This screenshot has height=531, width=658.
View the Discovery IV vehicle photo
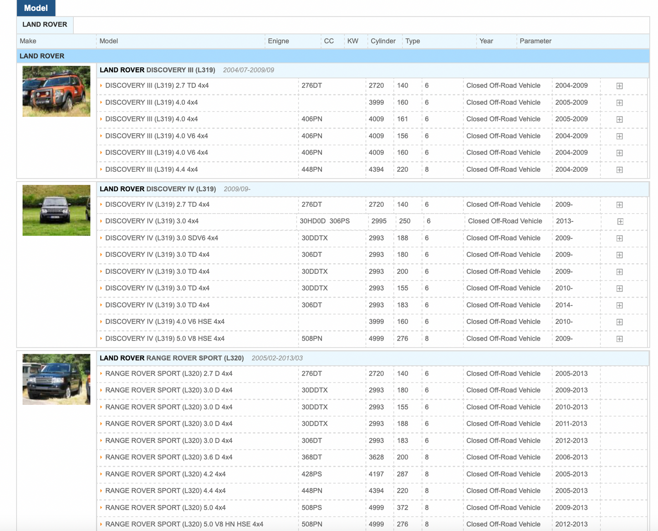[x=56, y=210]
